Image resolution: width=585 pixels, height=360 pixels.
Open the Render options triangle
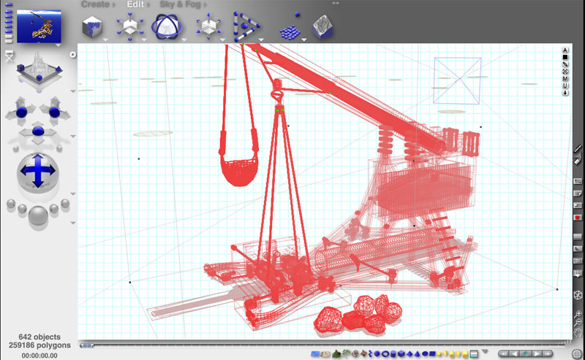point(73,223)
